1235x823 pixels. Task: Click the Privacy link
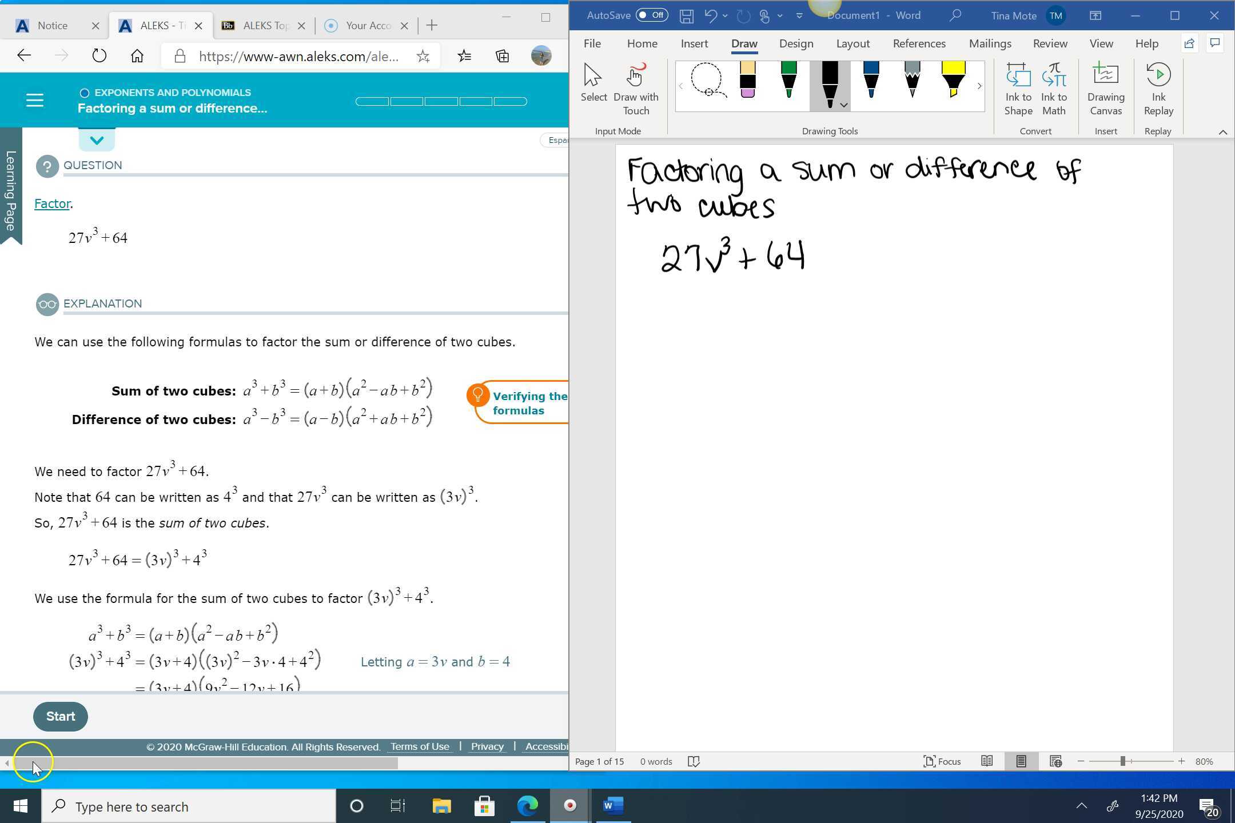(487, 746)
